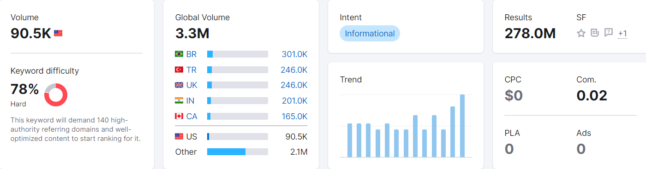The image size is (646, 169).
Task: Click the Other volume progress bar
Action: click(238, 152)
